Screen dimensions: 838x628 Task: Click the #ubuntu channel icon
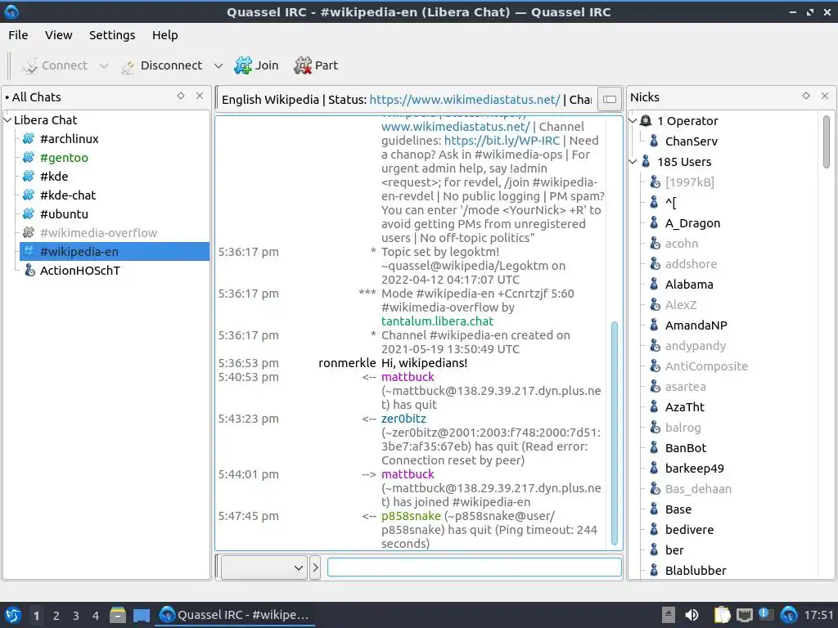click(x=29, y=214)
